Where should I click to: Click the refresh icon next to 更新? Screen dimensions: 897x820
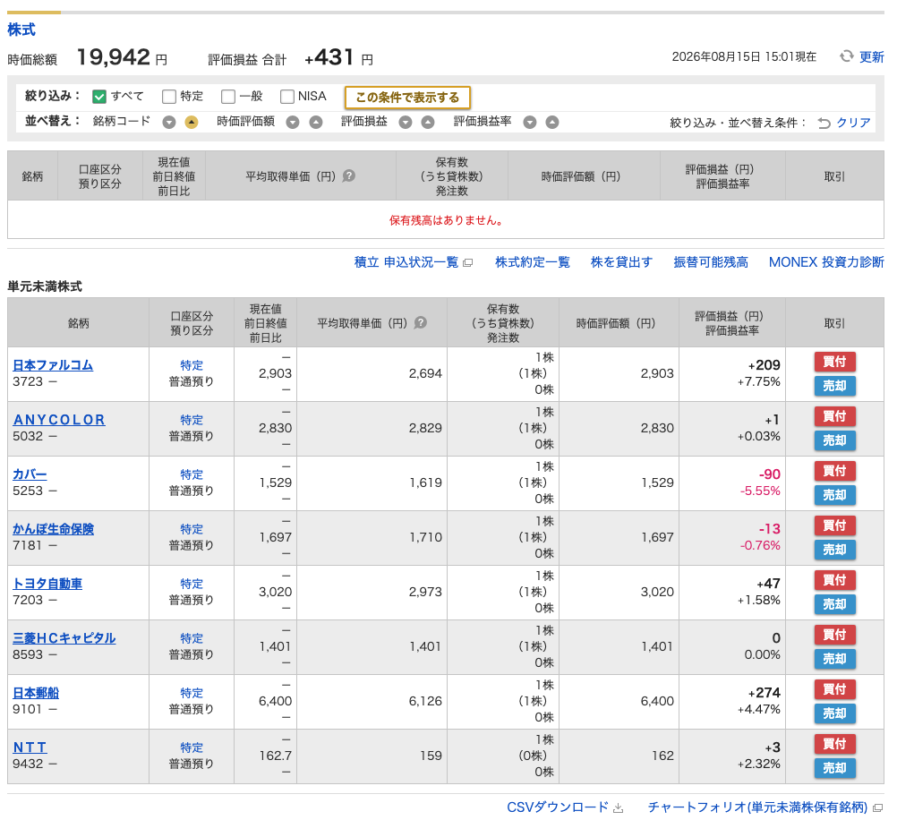[846, 56]
